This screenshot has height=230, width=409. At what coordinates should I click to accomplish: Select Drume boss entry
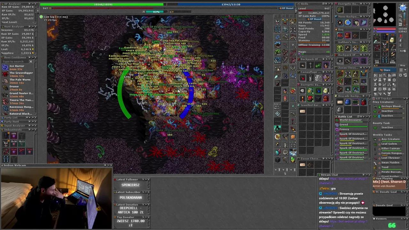pyautogui.click(x=18, y=88)
